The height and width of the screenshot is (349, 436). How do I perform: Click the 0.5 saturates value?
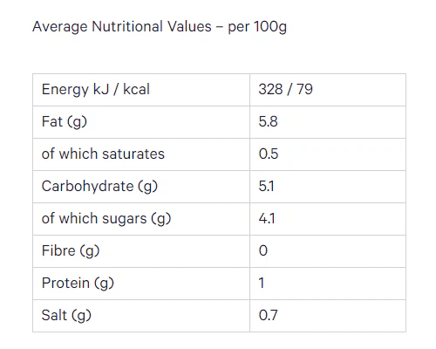[x=269, y=154]
